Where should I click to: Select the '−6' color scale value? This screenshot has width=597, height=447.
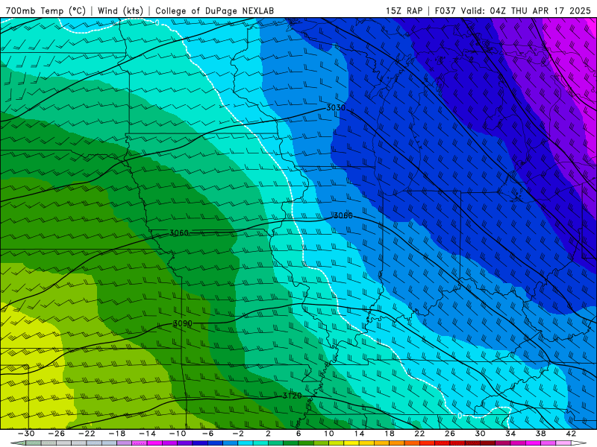pos(208,434)
